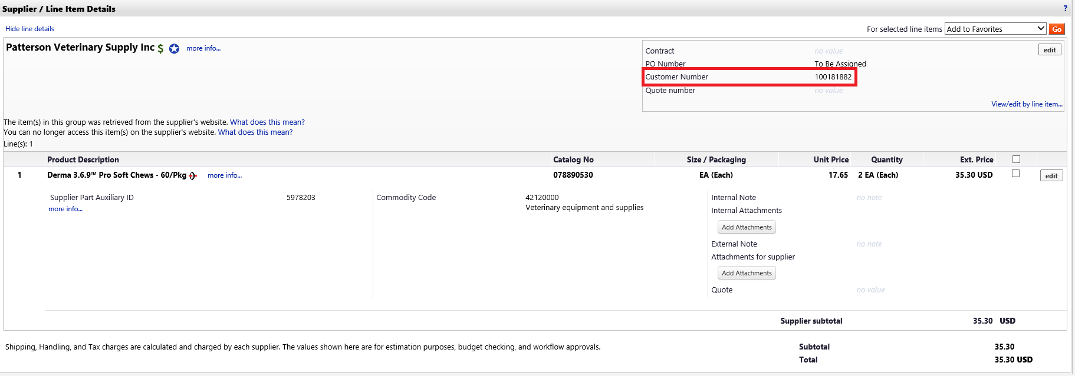Open View/edit by line item link

[1027, 104]
